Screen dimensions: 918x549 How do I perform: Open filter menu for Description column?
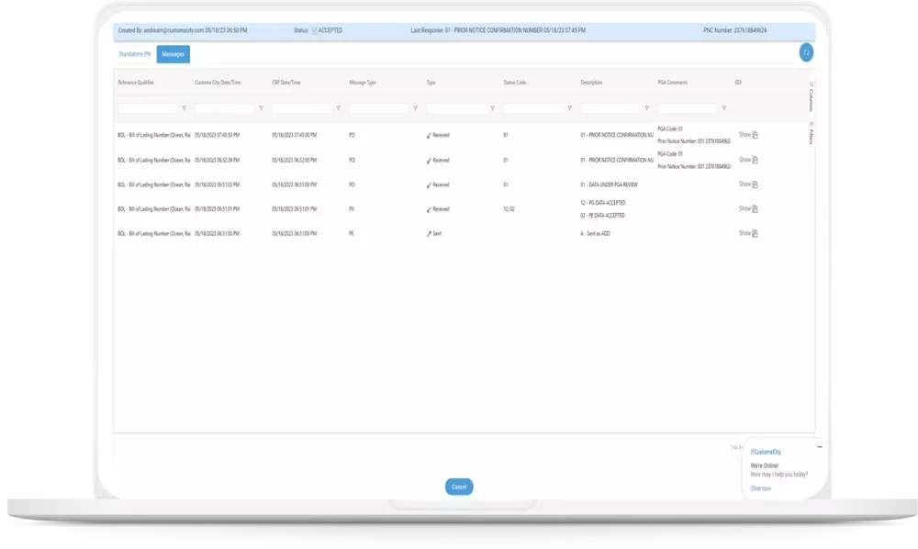[647, 108]
